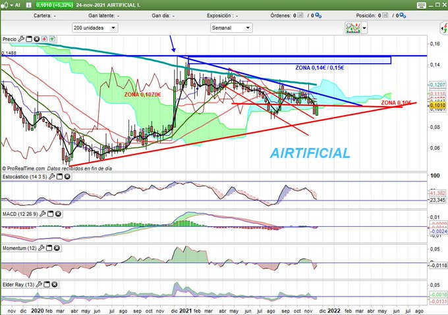Click the green plus icon in Precio panel
448x315 pixels.
(x=52, y=39)
